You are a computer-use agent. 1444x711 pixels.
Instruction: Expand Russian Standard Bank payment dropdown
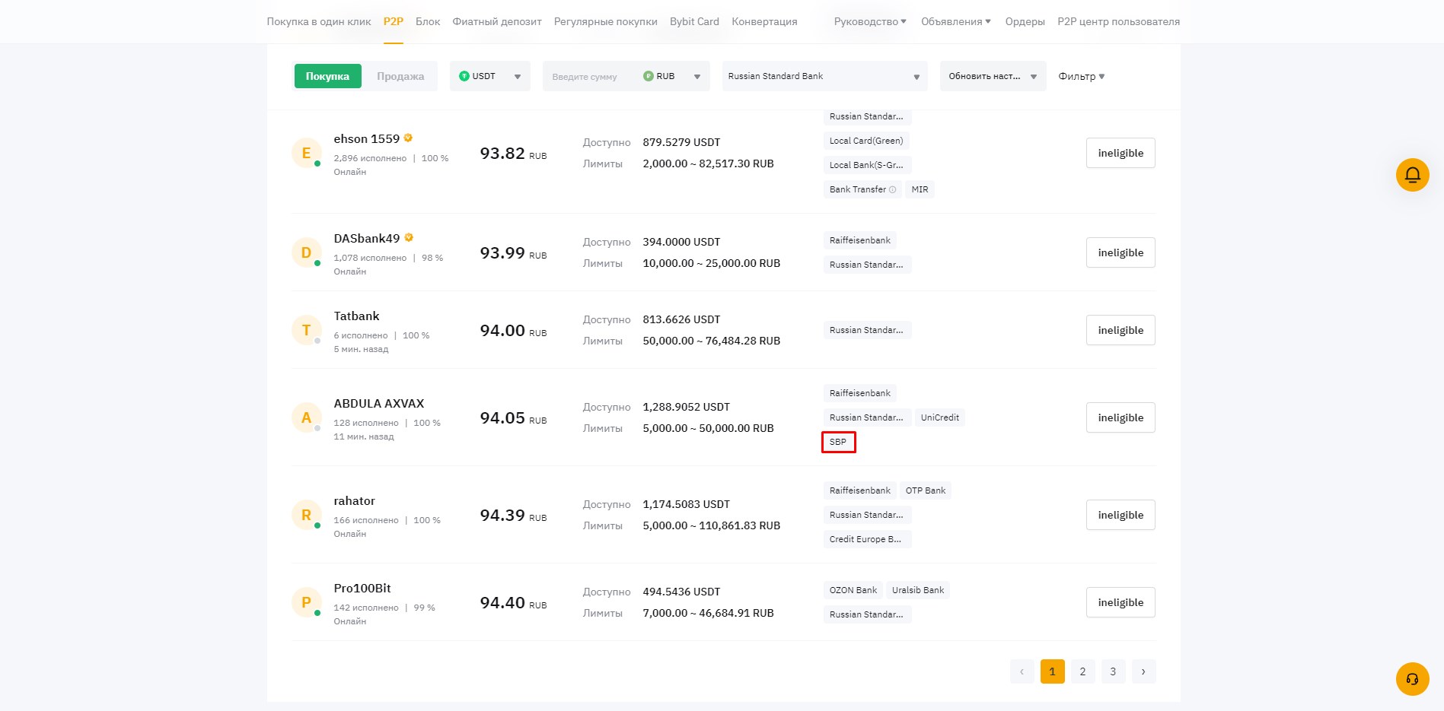pyautogui.click(x=824, y=76)
